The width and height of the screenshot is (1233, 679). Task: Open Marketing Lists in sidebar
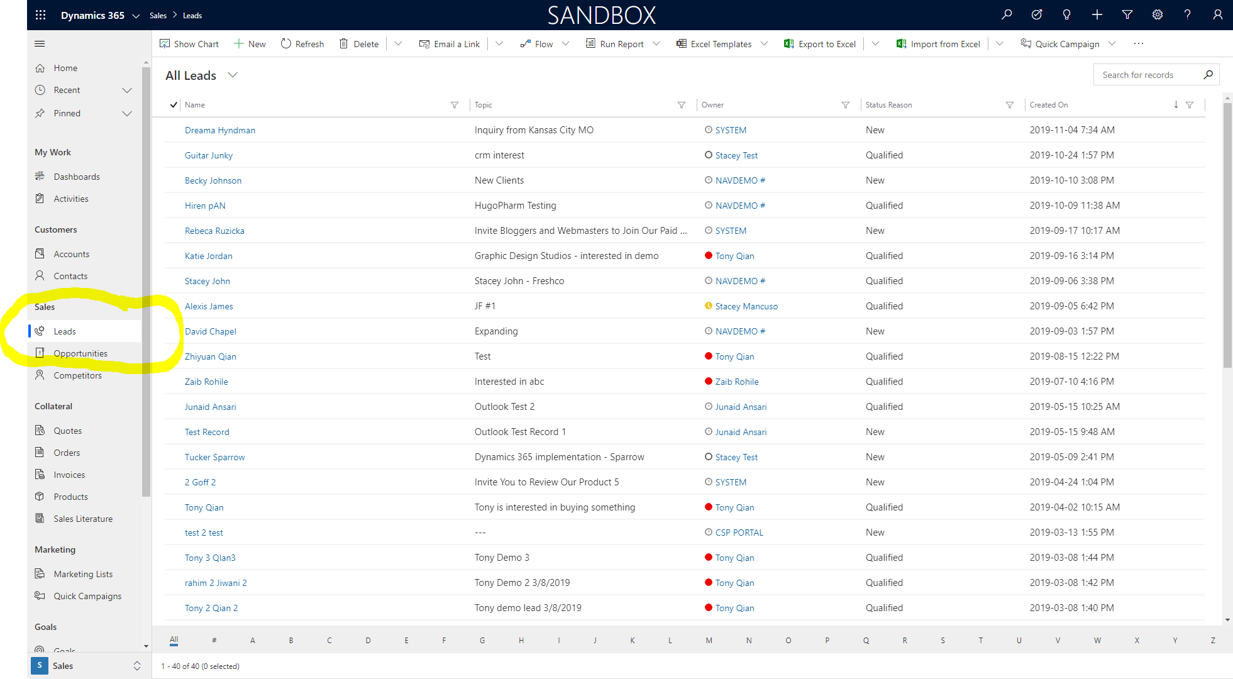(83, 574)
